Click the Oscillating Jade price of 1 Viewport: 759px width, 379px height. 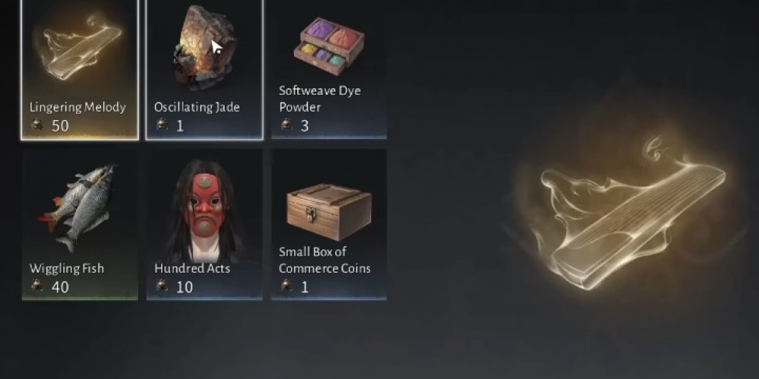(180, 126)
